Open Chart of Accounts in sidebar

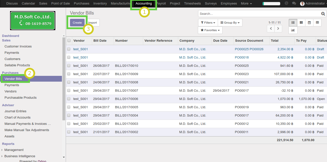(x=17, y=118)
